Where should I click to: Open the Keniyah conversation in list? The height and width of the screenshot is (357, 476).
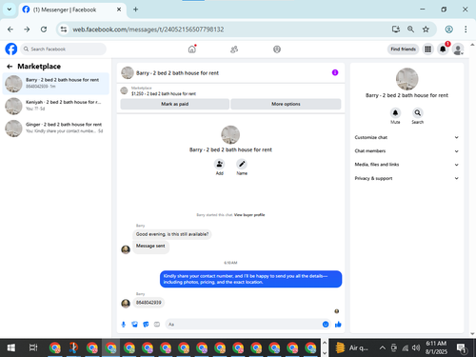[x=56, y=106]
